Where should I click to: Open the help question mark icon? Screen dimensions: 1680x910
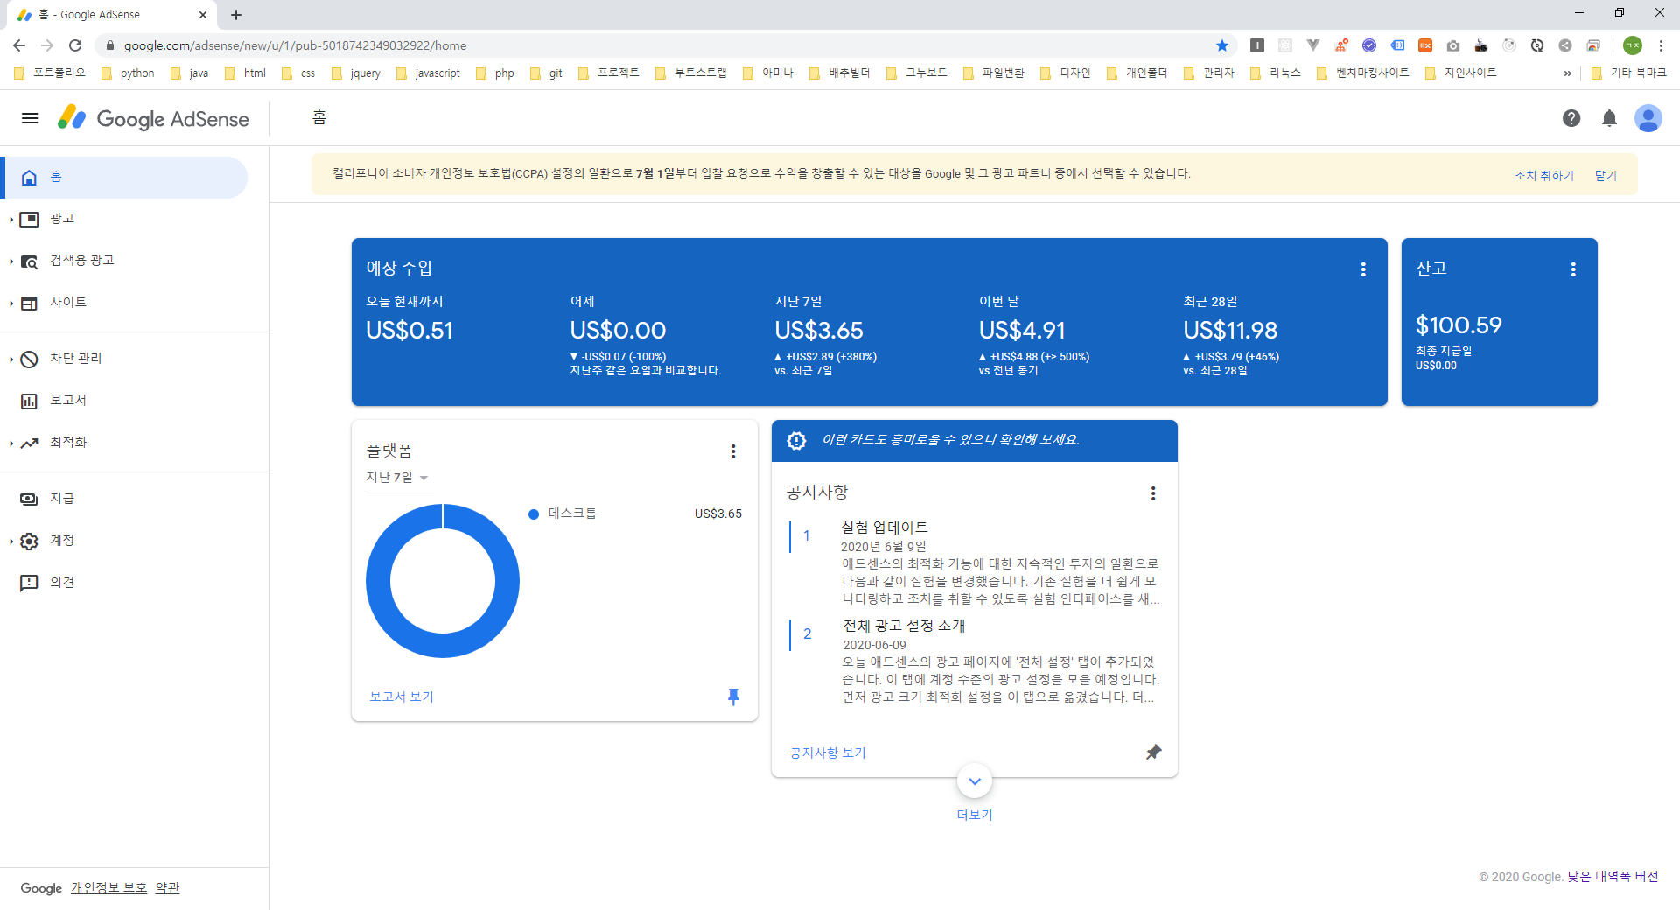coord(1571,118)
